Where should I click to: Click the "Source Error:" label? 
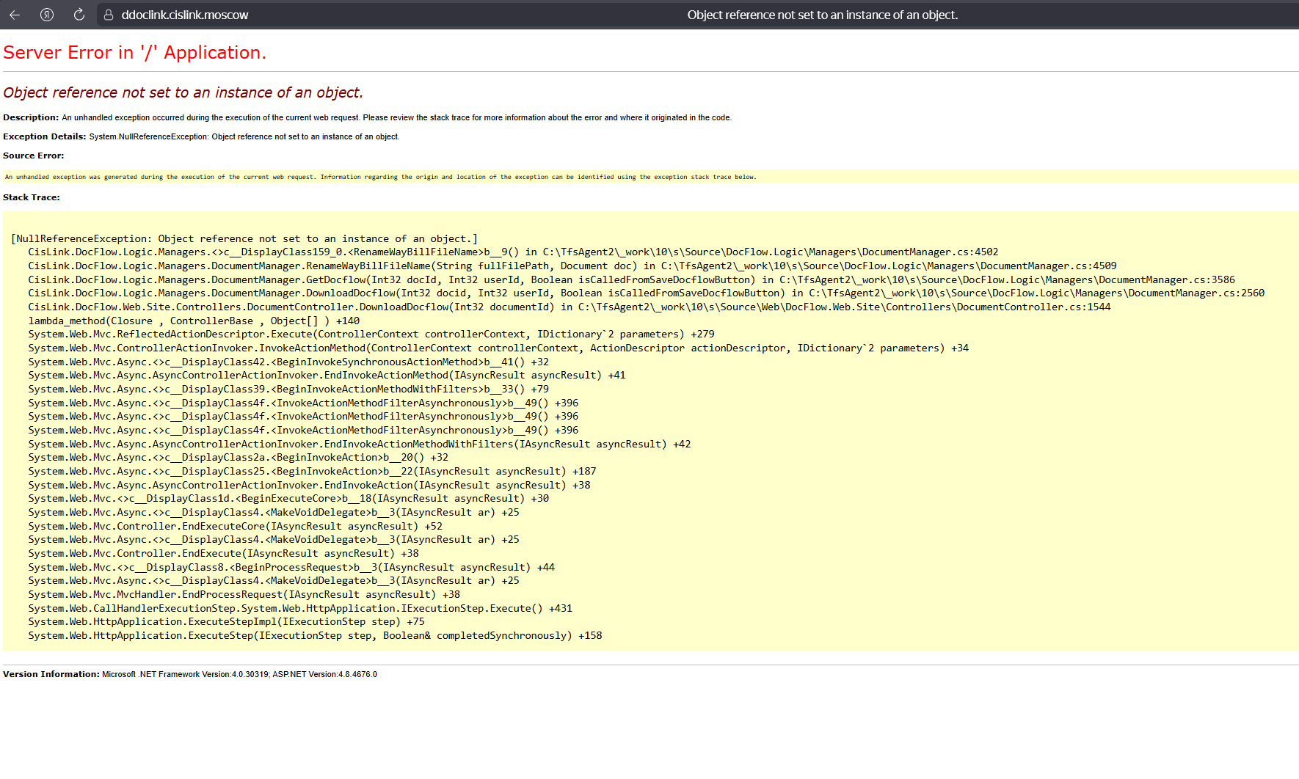(34, 156)
